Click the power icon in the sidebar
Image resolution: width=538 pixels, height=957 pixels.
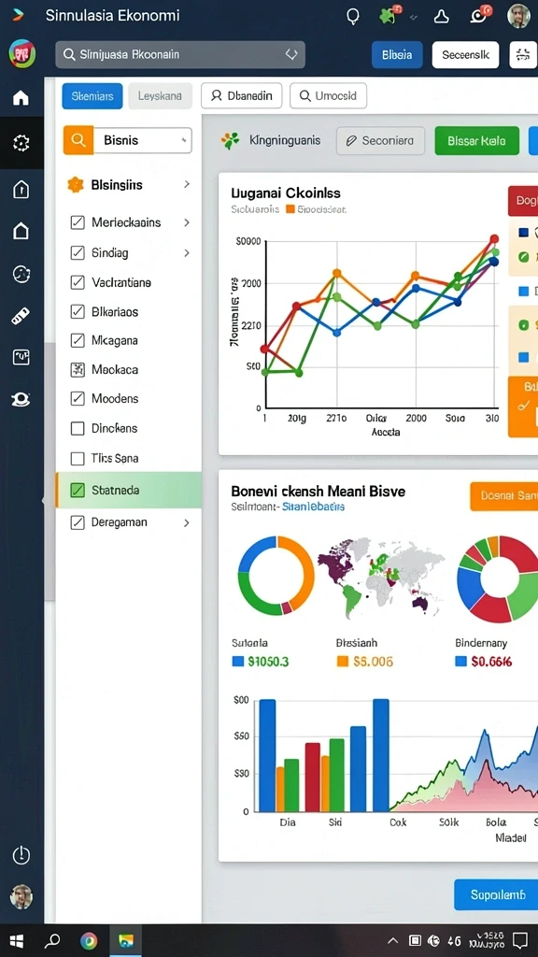(21, 854)
